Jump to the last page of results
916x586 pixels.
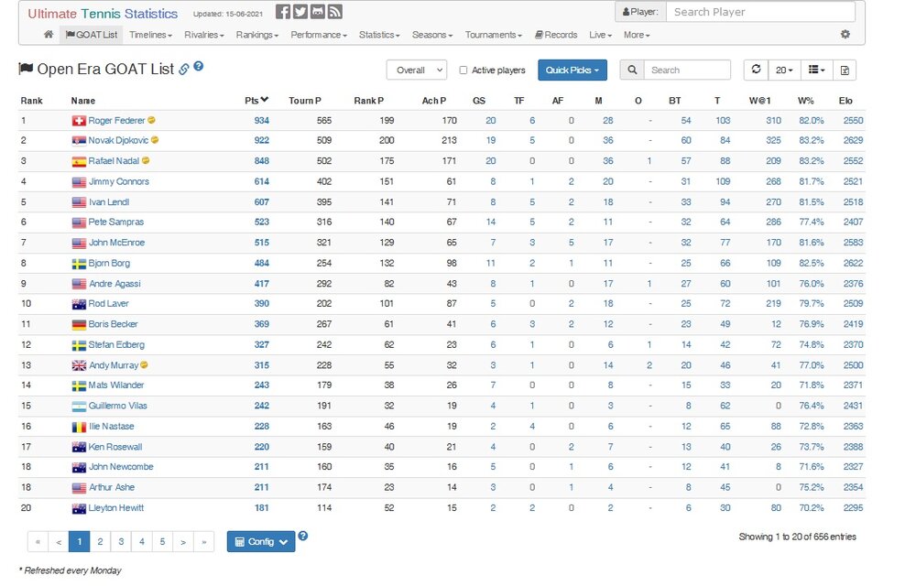coord(204,542)
